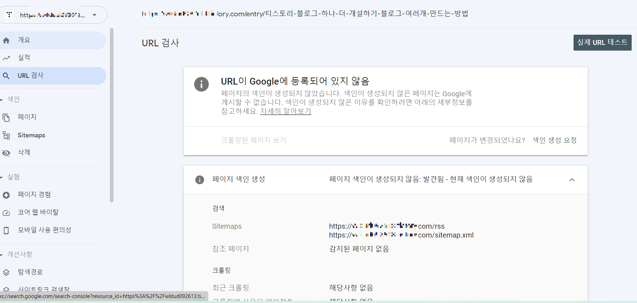Click the gauge icon beside 코어 웹 바이탈
This screenshot has width=637, height=303.
click(6, 213)
